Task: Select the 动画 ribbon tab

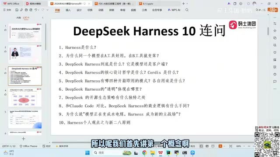Action: click(101, 10)
